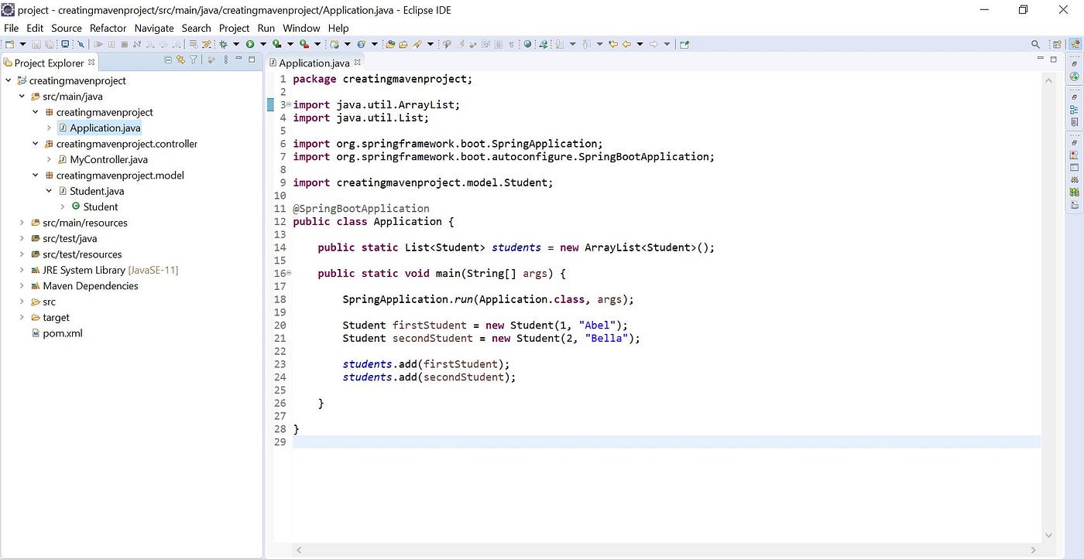Select pom.xml in Project Explorer

[x=62, y=333]
